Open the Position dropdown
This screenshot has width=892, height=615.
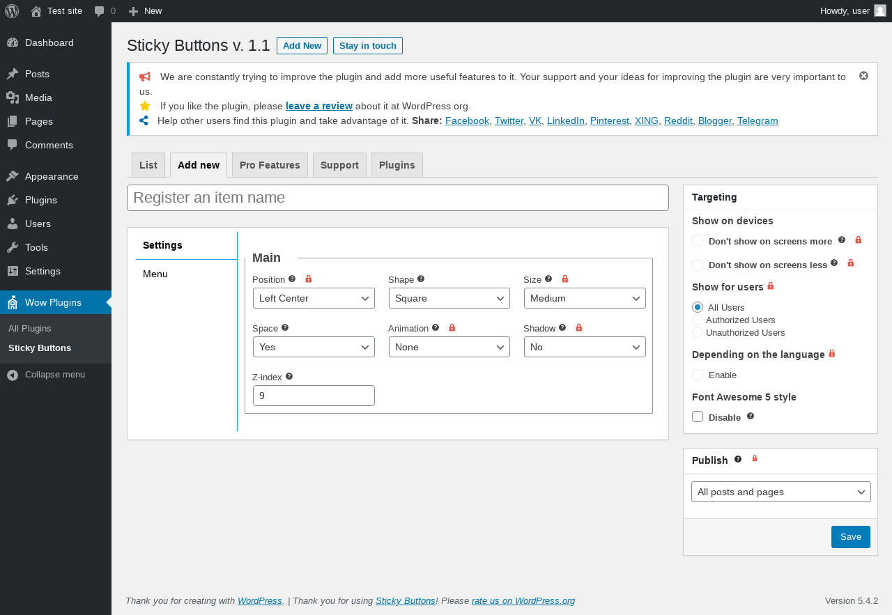pos(314,298)
